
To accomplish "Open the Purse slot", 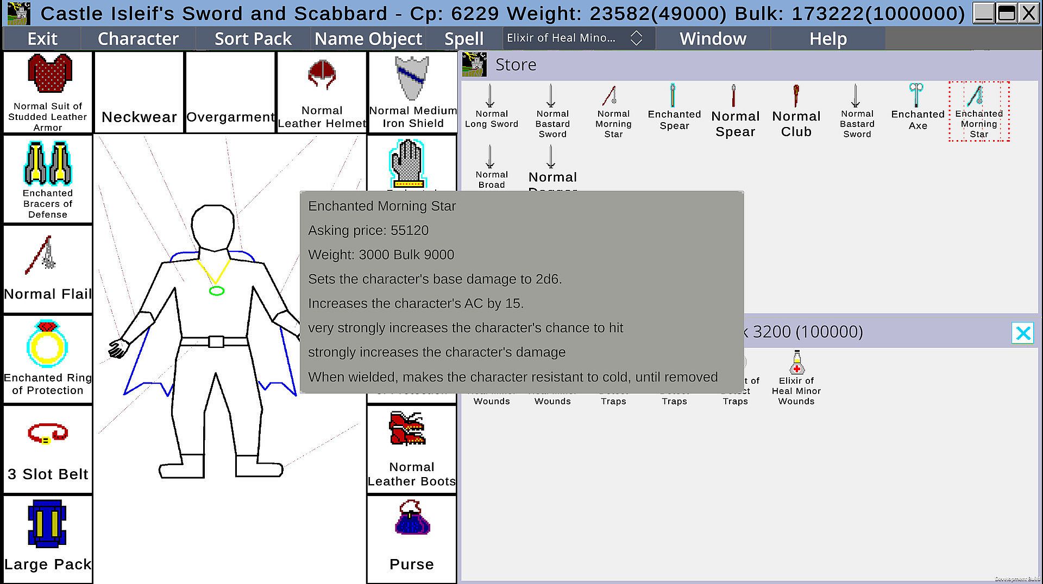I will click(412, 539).
